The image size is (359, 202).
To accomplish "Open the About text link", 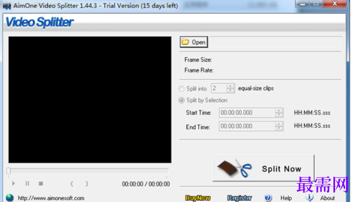I will (327, 198).
